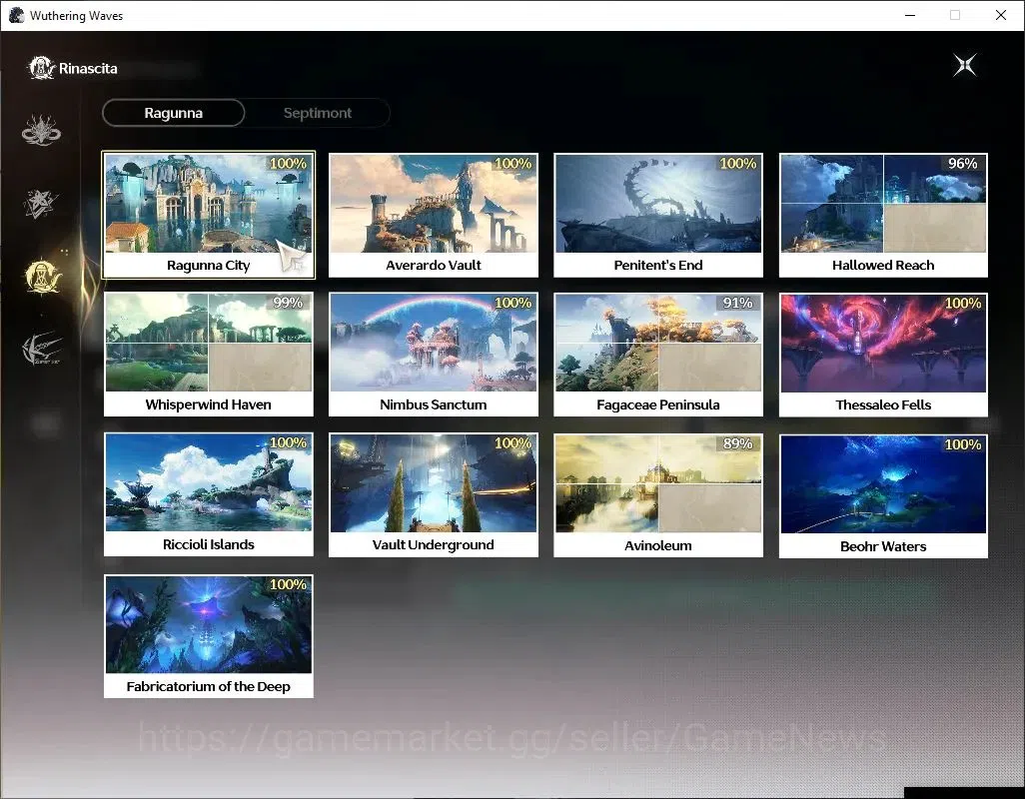1025x799 pixels.
Task: Open the Ragunna City area card
Action: coord(209,215)
